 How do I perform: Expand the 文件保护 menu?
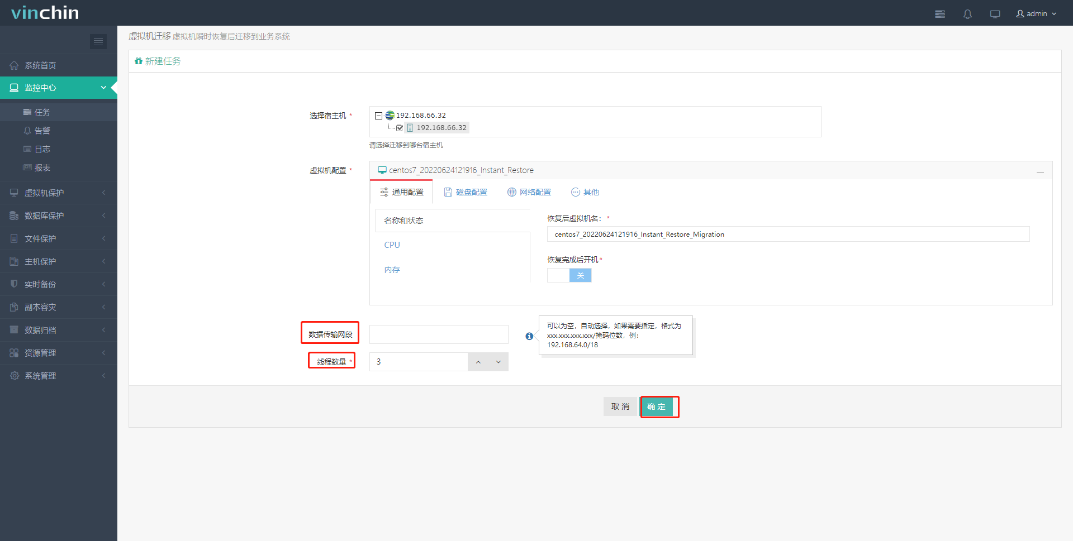(59, 238)
